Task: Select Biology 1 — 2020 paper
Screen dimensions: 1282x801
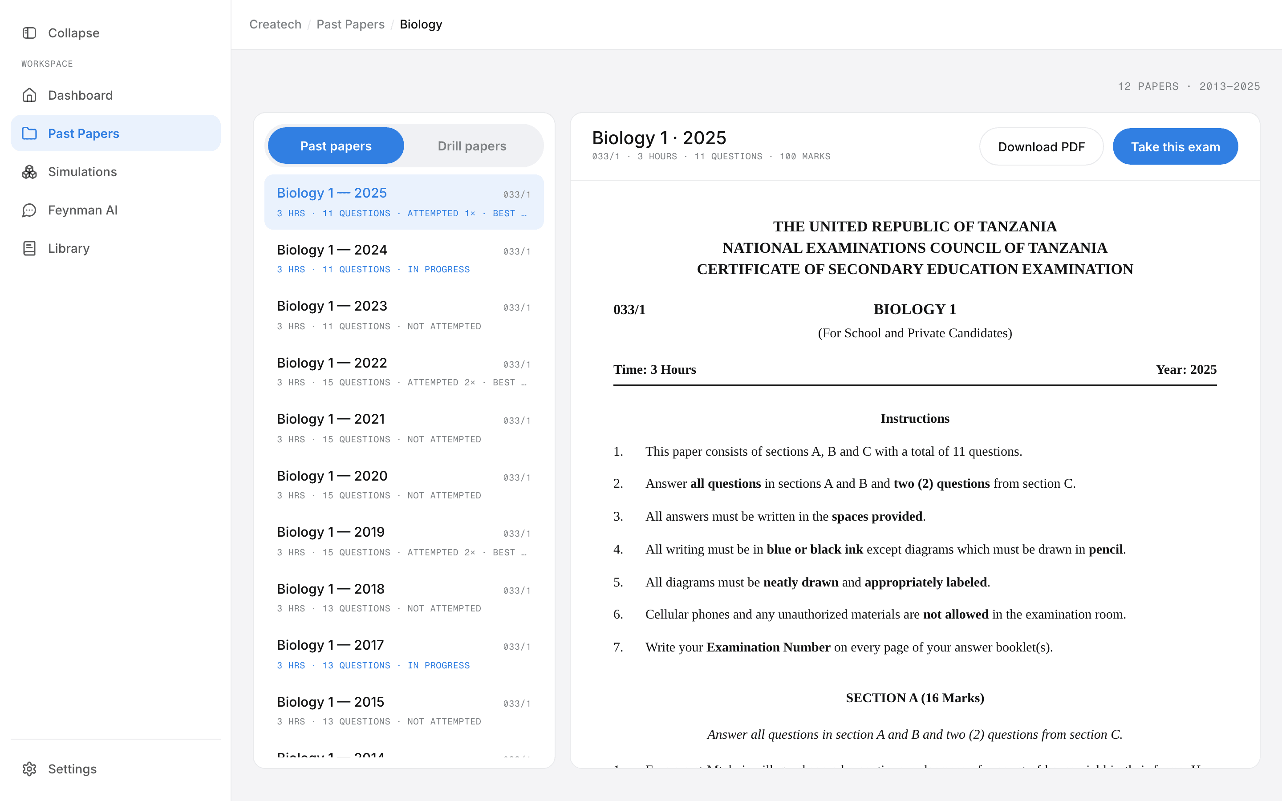Action: (x=404, y=485)
